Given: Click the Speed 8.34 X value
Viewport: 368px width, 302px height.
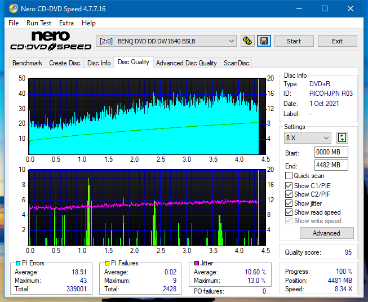Looking at the screenshot, I should [343, 289].
